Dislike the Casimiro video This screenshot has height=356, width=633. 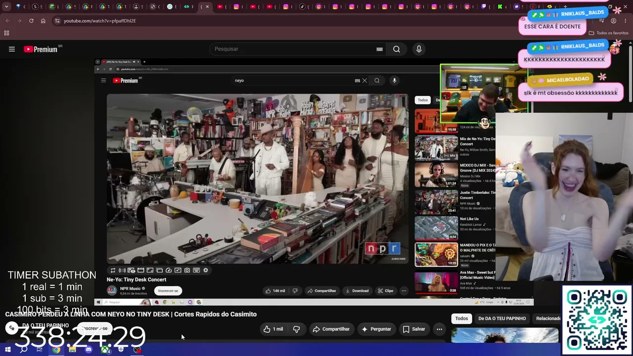click(297, 329)
